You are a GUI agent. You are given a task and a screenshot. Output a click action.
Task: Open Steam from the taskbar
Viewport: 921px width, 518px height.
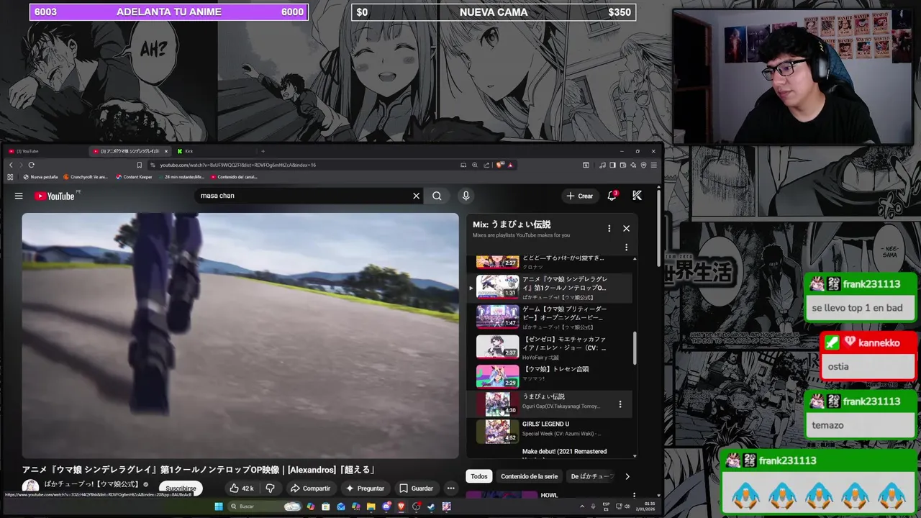(431, 506)
